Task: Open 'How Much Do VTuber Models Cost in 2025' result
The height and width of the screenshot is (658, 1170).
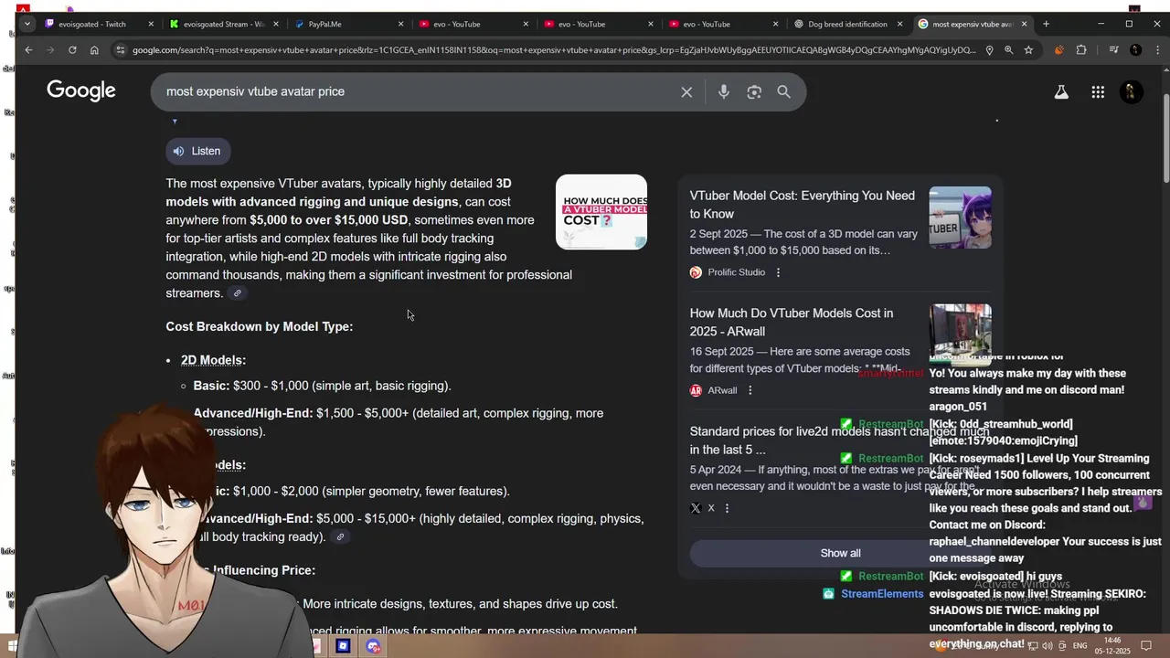Action: tap(792, 322)
